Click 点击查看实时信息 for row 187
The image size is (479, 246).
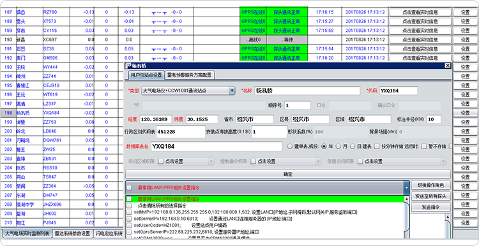420,13
